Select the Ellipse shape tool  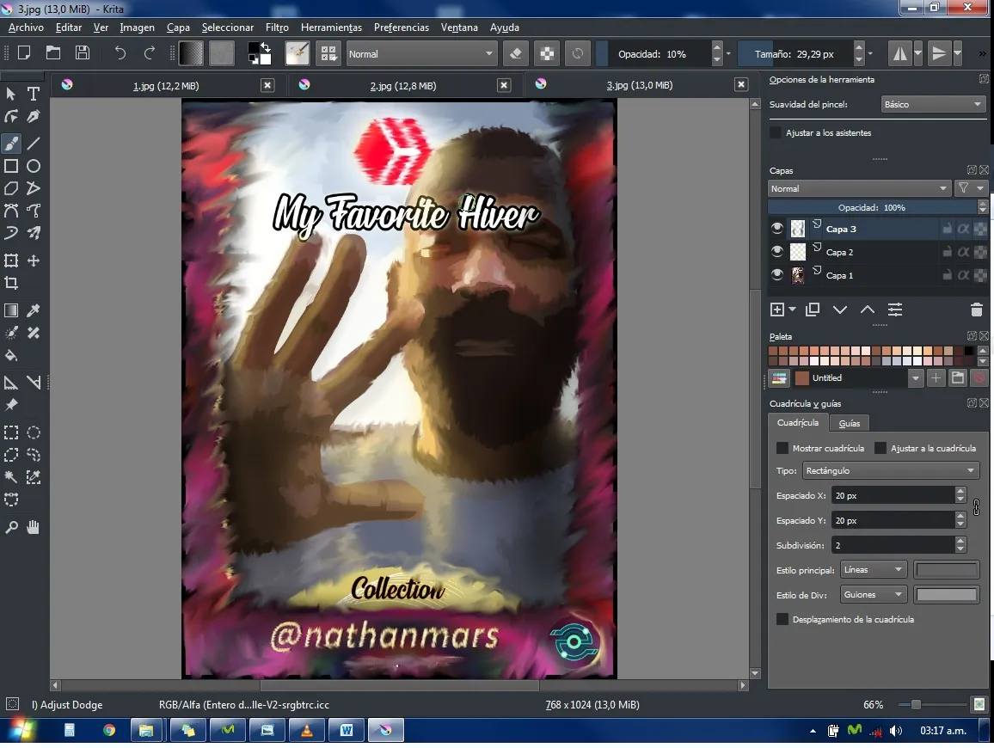tap(34, 166)
